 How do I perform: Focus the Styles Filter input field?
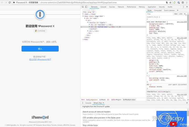159,14
